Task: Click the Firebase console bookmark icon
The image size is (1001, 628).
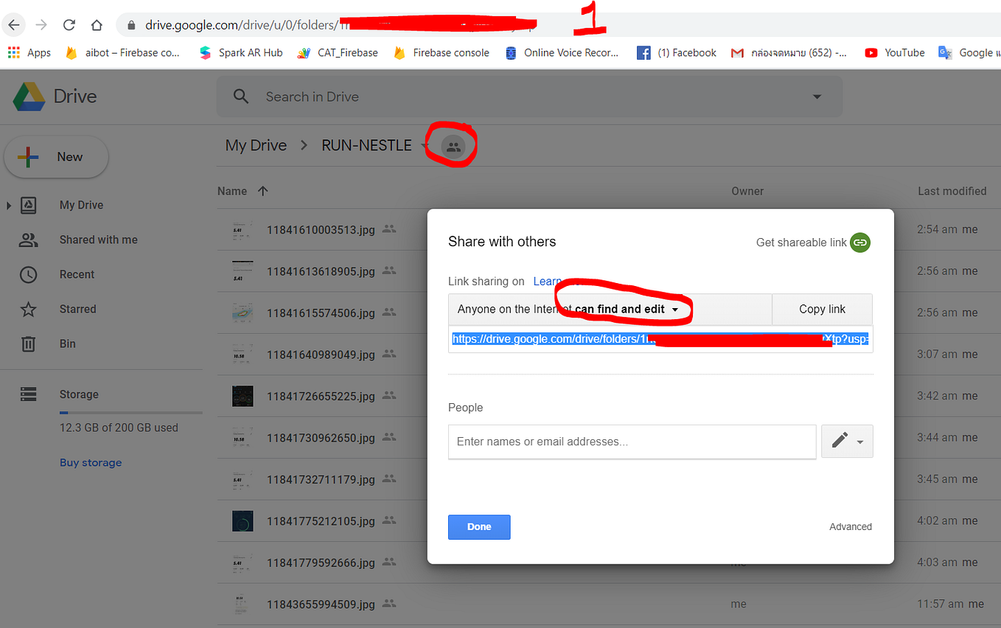Action: (399, 52)
